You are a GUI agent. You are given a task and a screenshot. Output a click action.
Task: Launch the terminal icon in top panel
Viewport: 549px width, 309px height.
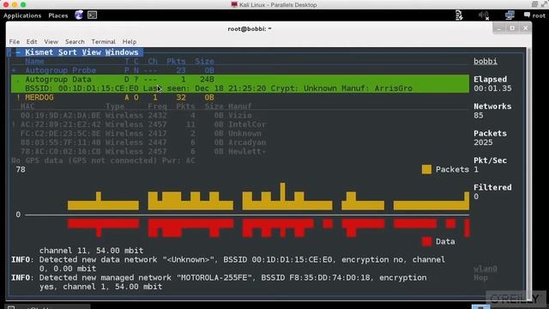(x=93, y=15)
